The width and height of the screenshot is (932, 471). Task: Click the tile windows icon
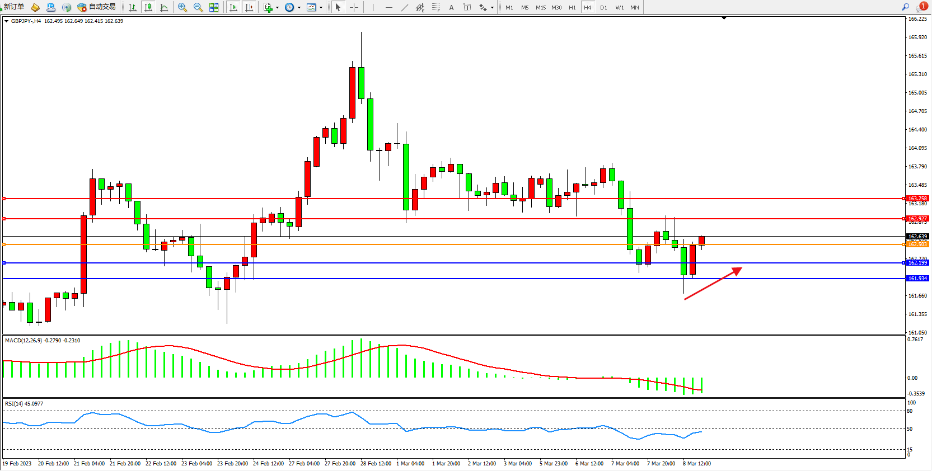point(214,7)
